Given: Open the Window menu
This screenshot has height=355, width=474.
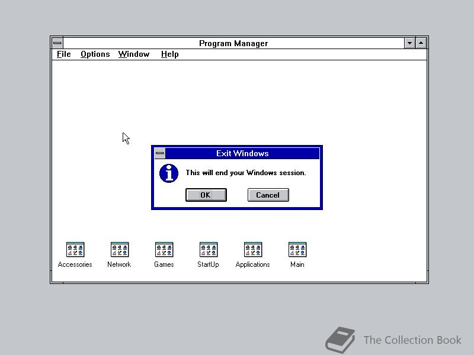Looking at the screenshot, I should tap(133, 54).
